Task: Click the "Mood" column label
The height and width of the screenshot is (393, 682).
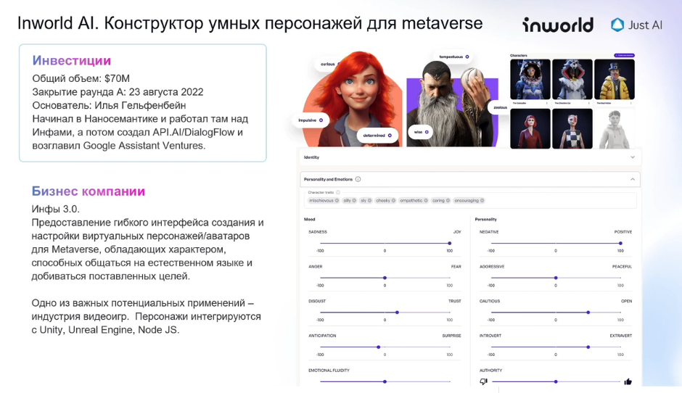Action: (309, 220)
